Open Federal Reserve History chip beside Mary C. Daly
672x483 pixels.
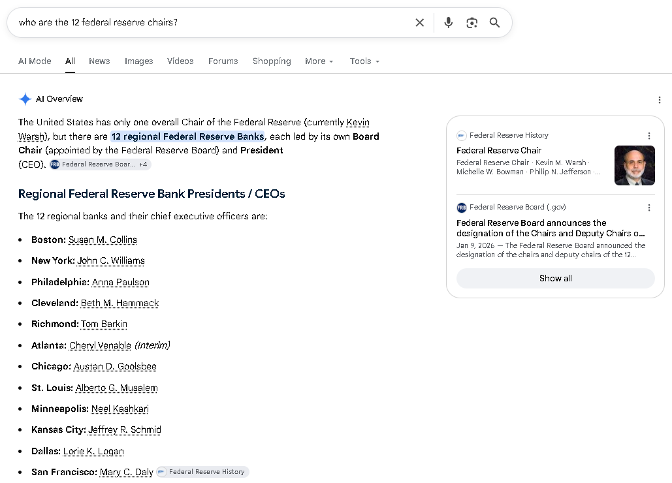point(202,472)
